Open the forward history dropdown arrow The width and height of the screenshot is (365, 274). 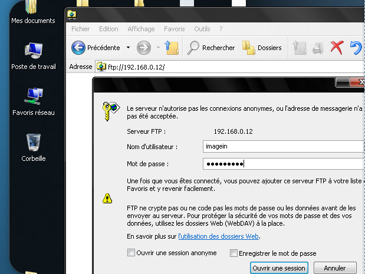[x=158, y=48]
